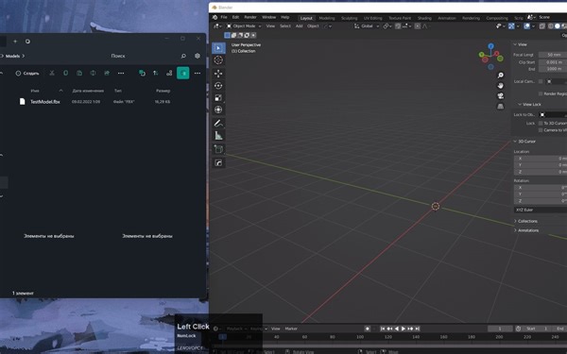Activate the Rotate tool

tap(218, 86)
